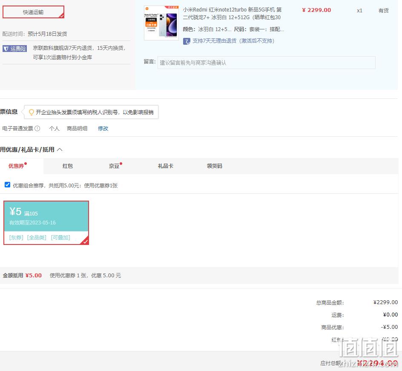Toggle the ¥5 满105 coupon card

pyautogui.click(x=46, y=222)
